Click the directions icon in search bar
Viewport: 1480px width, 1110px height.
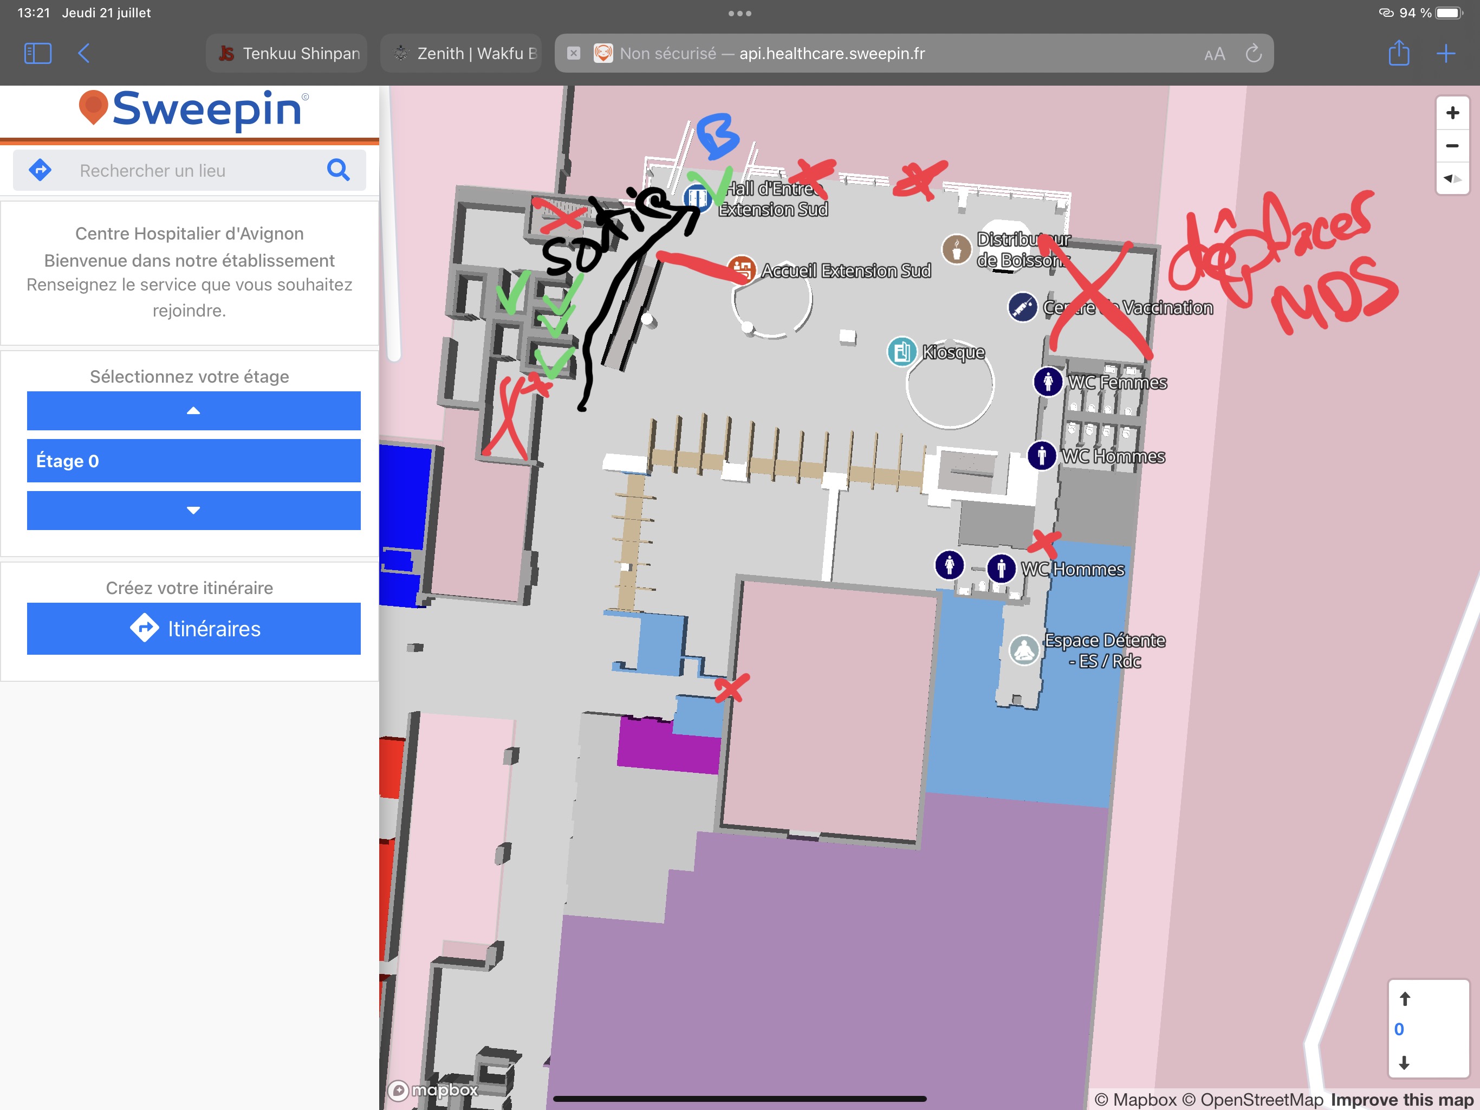[41, 170]
